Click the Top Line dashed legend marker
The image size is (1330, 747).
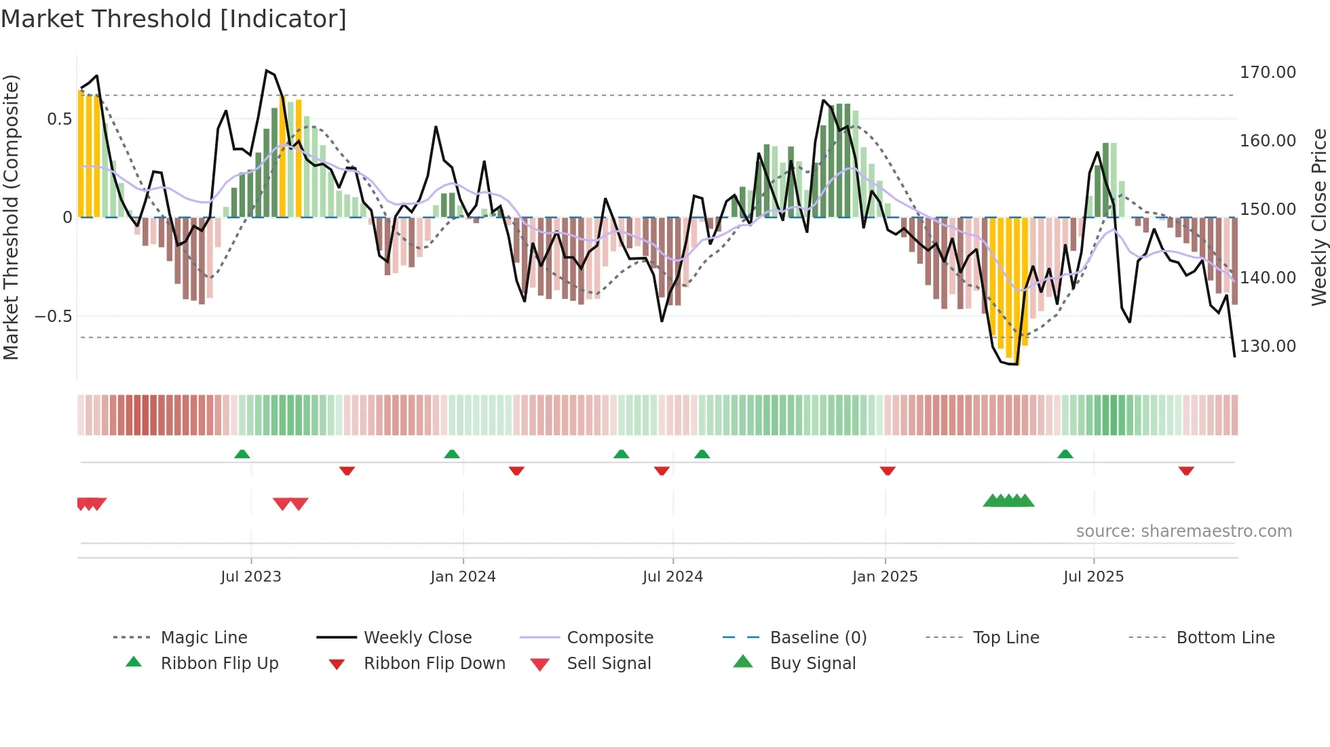(944, 637)
